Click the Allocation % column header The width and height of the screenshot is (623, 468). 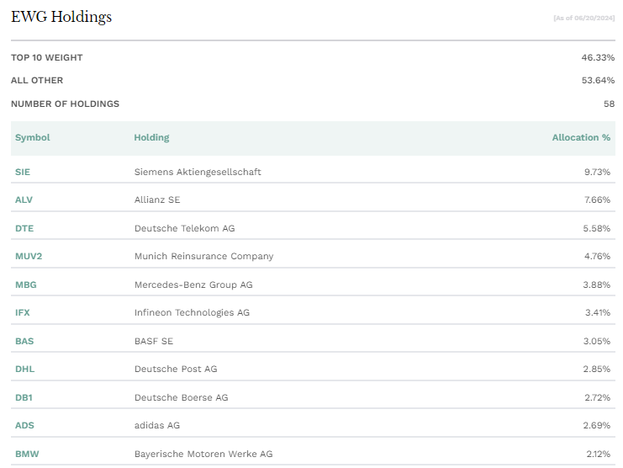point(581,137)
